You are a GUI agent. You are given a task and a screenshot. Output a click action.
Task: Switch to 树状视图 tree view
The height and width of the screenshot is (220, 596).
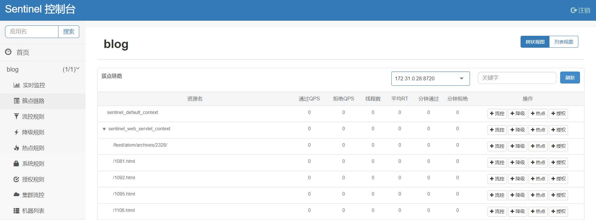click(x=535, y=42)
